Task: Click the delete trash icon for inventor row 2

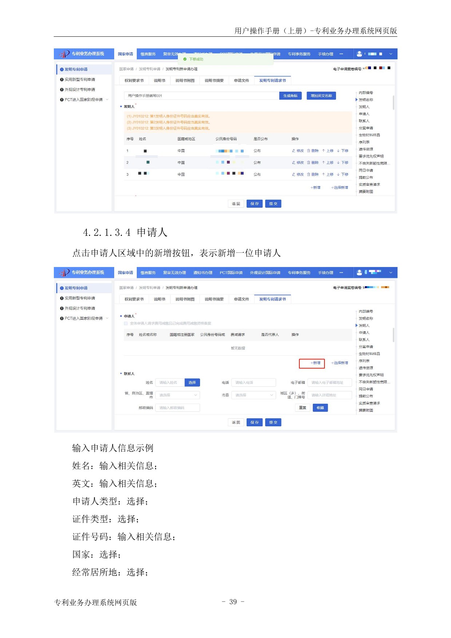Action: (x=308, y=163)
